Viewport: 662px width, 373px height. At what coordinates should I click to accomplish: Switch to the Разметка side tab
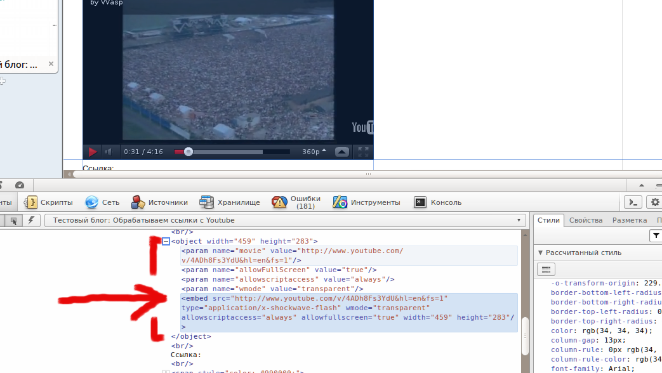click(x=630, y=220)
